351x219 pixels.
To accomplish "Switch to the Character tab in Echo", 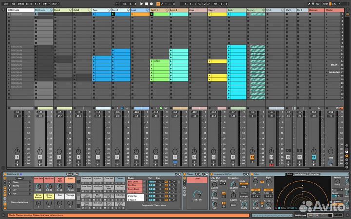I will point(314,174).
